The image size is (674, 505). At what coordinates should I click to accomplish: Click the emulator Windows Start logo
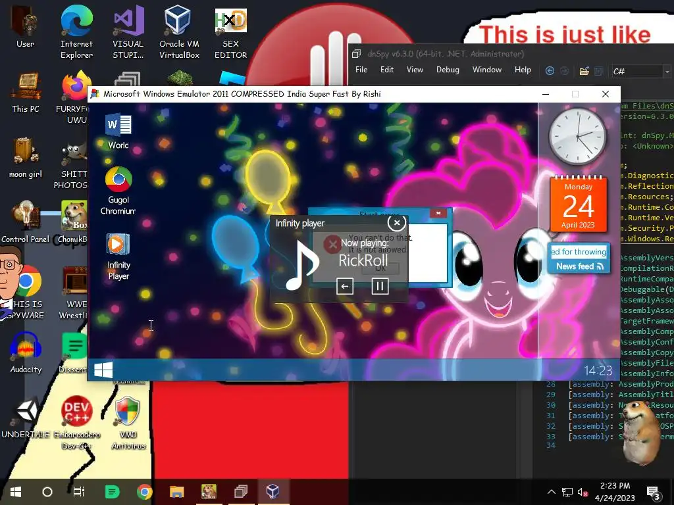click(103, 370)
